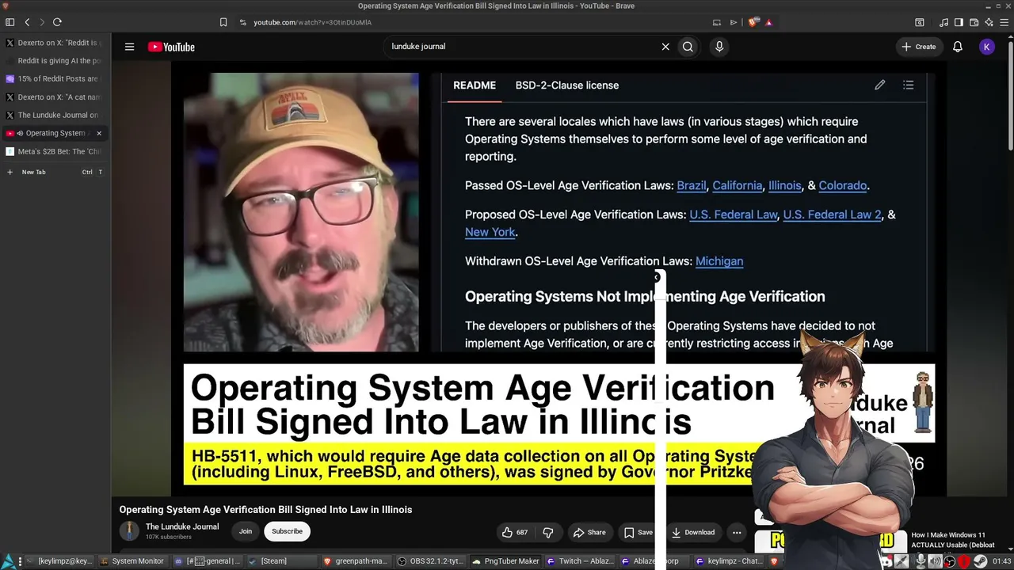This screenshot has width=1014, height=570.
Task: Switch to PngTuber Maker window
Action: tap(505, 561)
